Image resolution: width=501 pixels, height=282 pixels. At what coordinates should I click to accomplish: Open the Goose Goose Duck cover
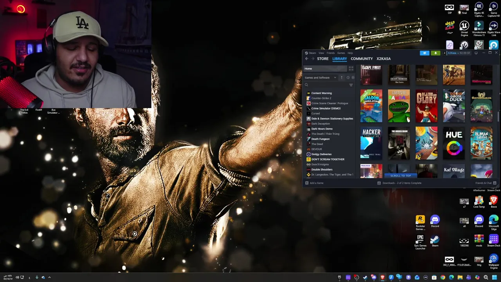pyautogui.click(x=454, y=106)
